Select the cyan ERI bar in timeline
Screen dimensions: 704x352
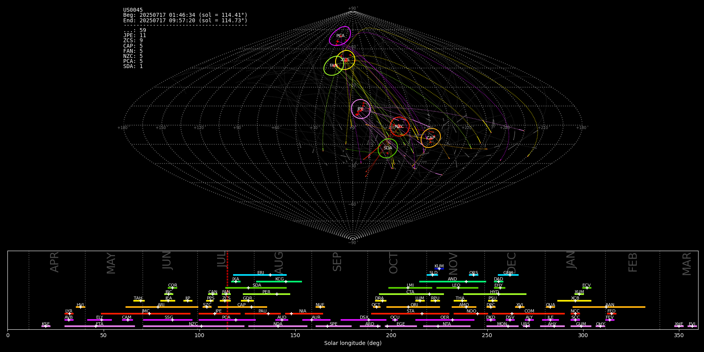coord(260,275)
